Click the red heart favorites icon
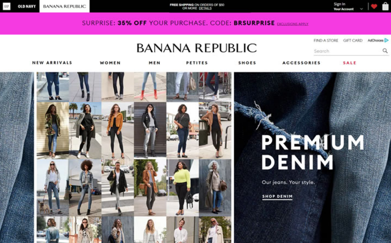This screenshot has height=243, width=391. tap(374, 7)
